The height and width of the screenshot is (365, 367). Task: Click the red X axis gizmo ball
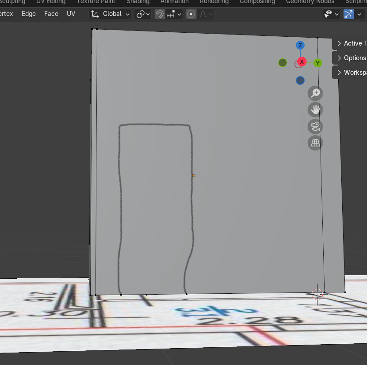pos(302,62)
